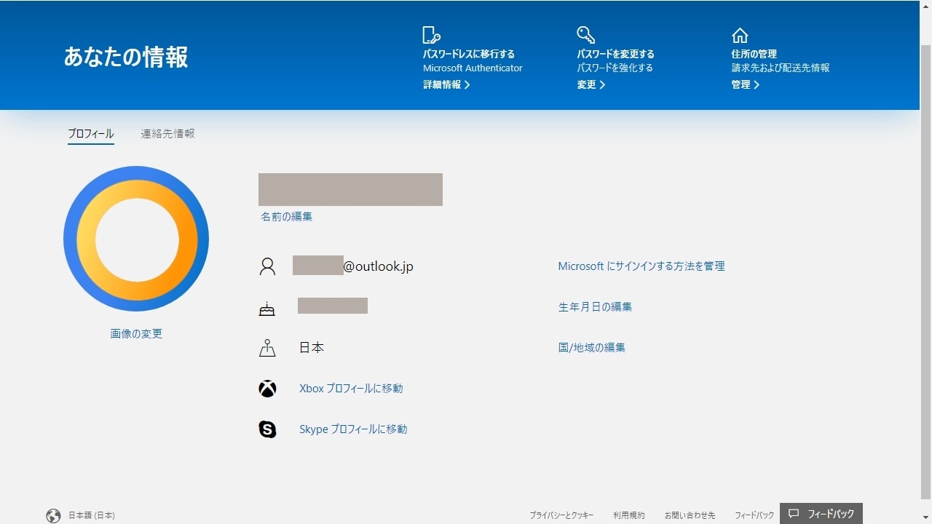Click the 日本 country value text
The width and height of the screenshot is (932, 524).
pyautogui.click(x=312, y=348)
